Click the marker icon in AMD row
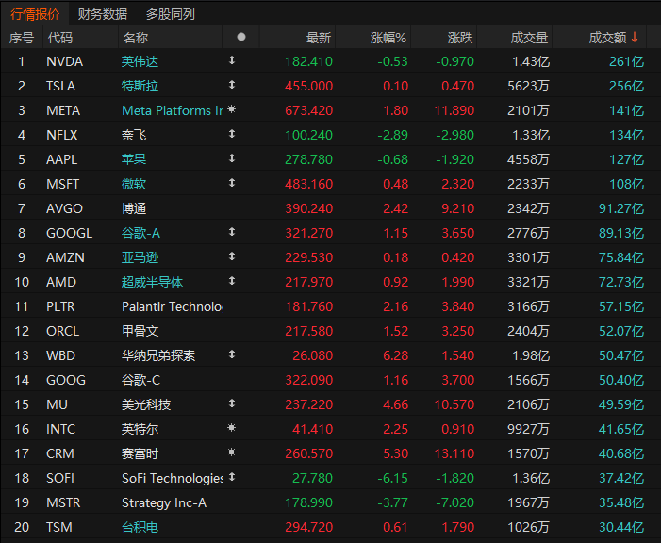Screen dimensions: 661x543 (x=231, y=280)
